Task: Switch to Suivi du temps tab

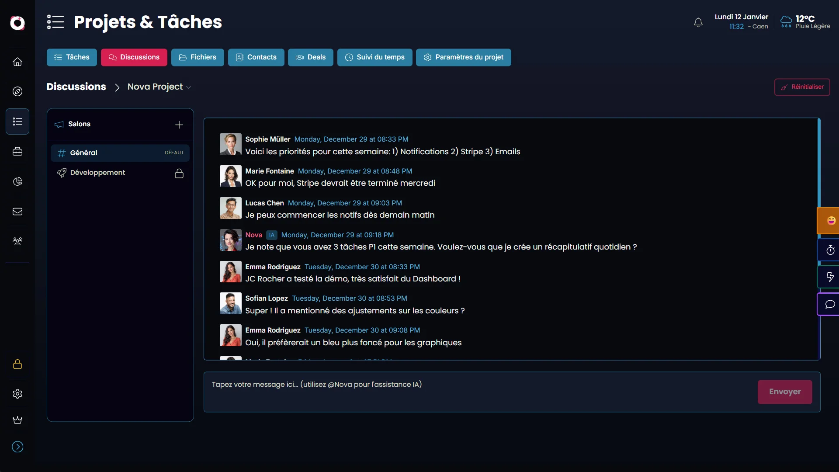Action: [374, 57]
